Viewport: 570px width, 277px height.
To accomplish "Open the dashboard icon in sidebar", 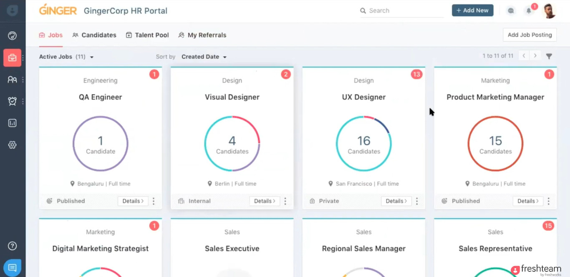I will pyautogui.click(x=12, y=36).
